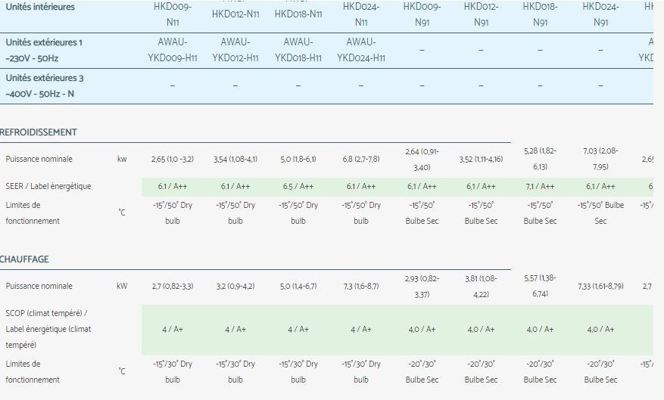The image size is (664, 400).
Task: Click the '7,33 (1,61-8,79)' heating power cell
Action: pyautogui.click(x=601, y=287)
